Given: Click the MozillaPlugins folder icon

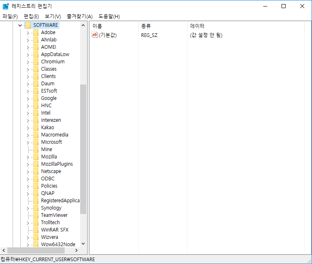Looking at the screenshot, I should point(36,164).
